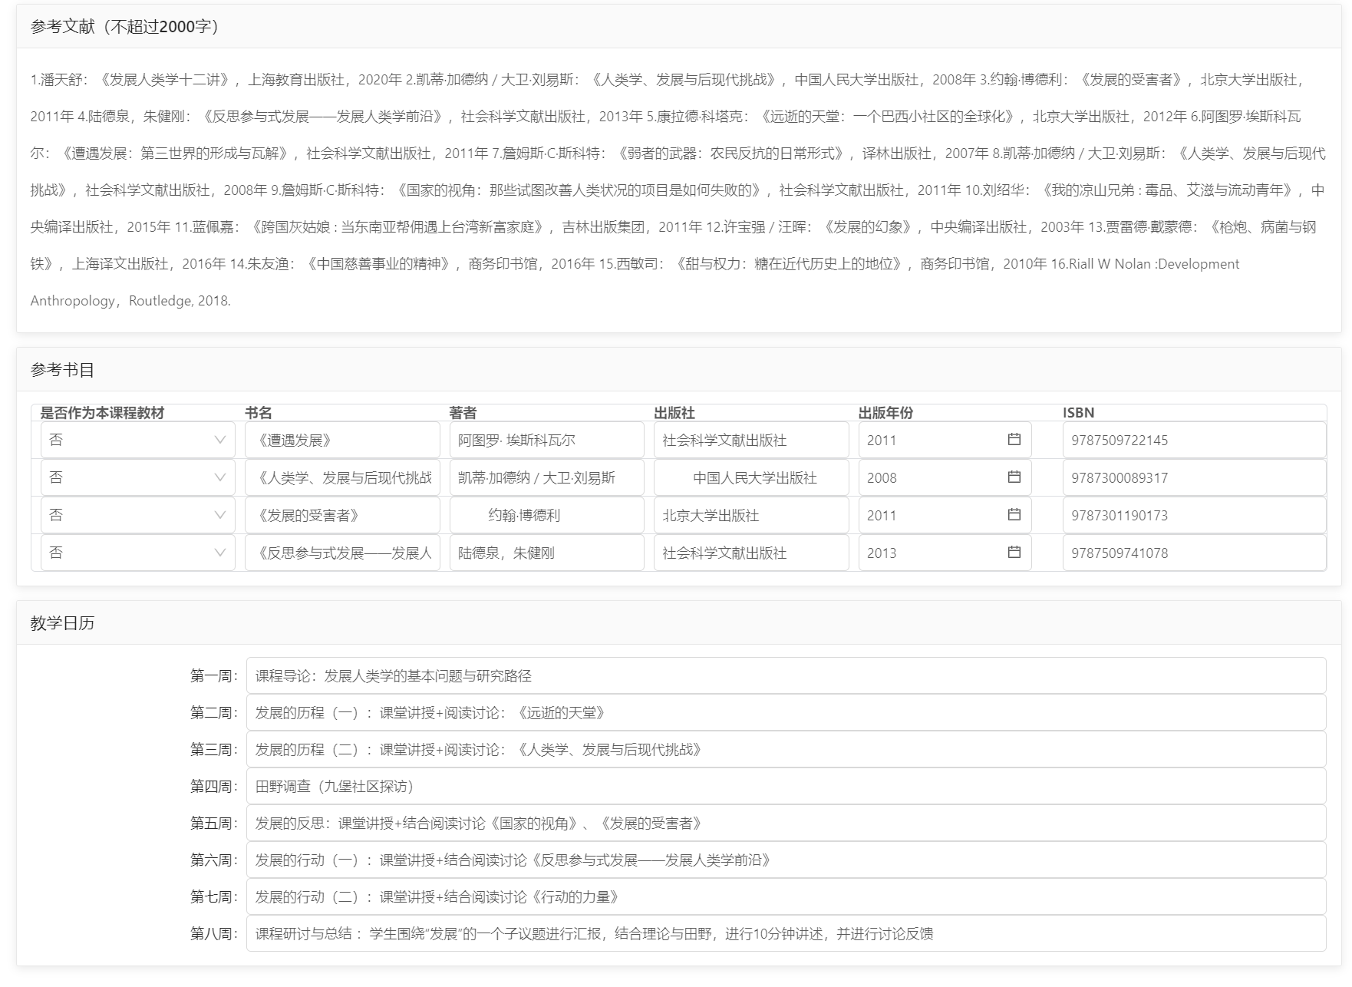Click author field 陆德泉，朱健刚
The height and width of the screenshot is (987, 1352).
pos(546,553)
